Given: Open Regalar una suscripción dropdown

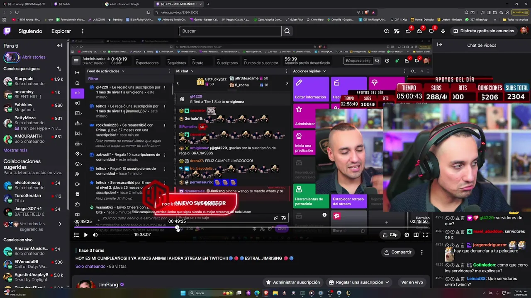Looking at the screenshot, I should pyautogui.click(x=360, y=282).
